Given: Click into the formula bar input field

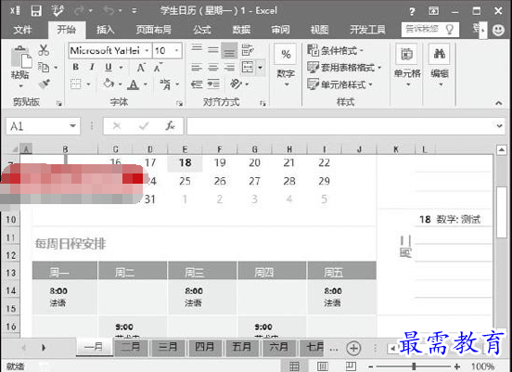Looking at the screenshot, I should point(341,126).
